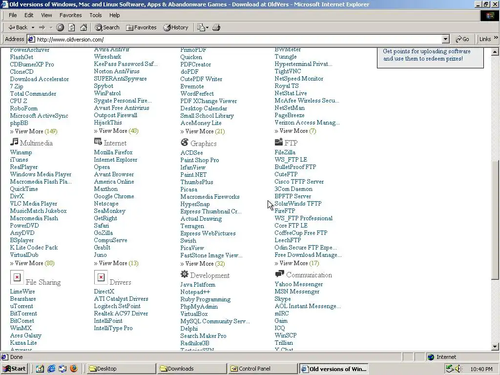The height and width of the screenshot is (375, 500).
Task: Open the Notepad++ link
Action: (195, 292)
